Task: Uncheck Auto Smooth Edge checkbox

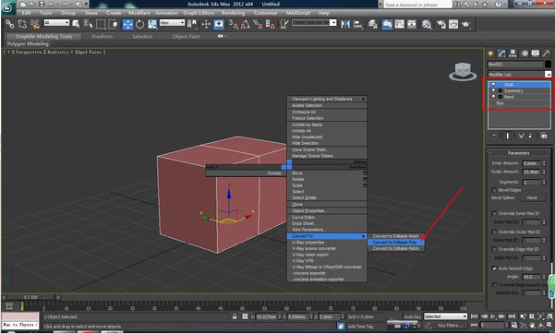Action: point(494,268)
